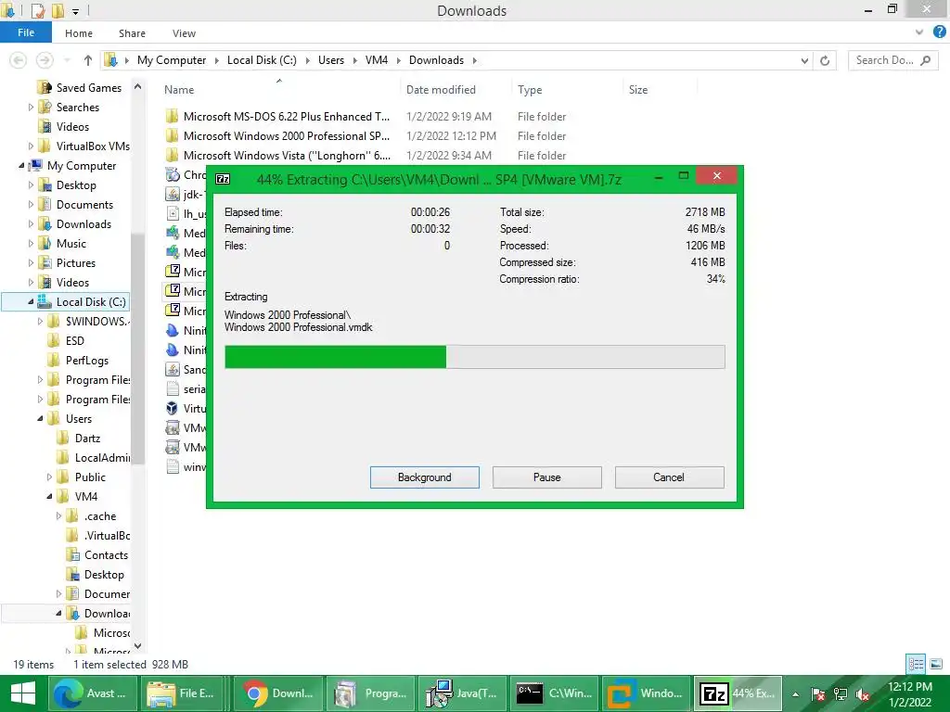
Task: Collapse Local Disk (C:) tree node
Action: [31, 301]
